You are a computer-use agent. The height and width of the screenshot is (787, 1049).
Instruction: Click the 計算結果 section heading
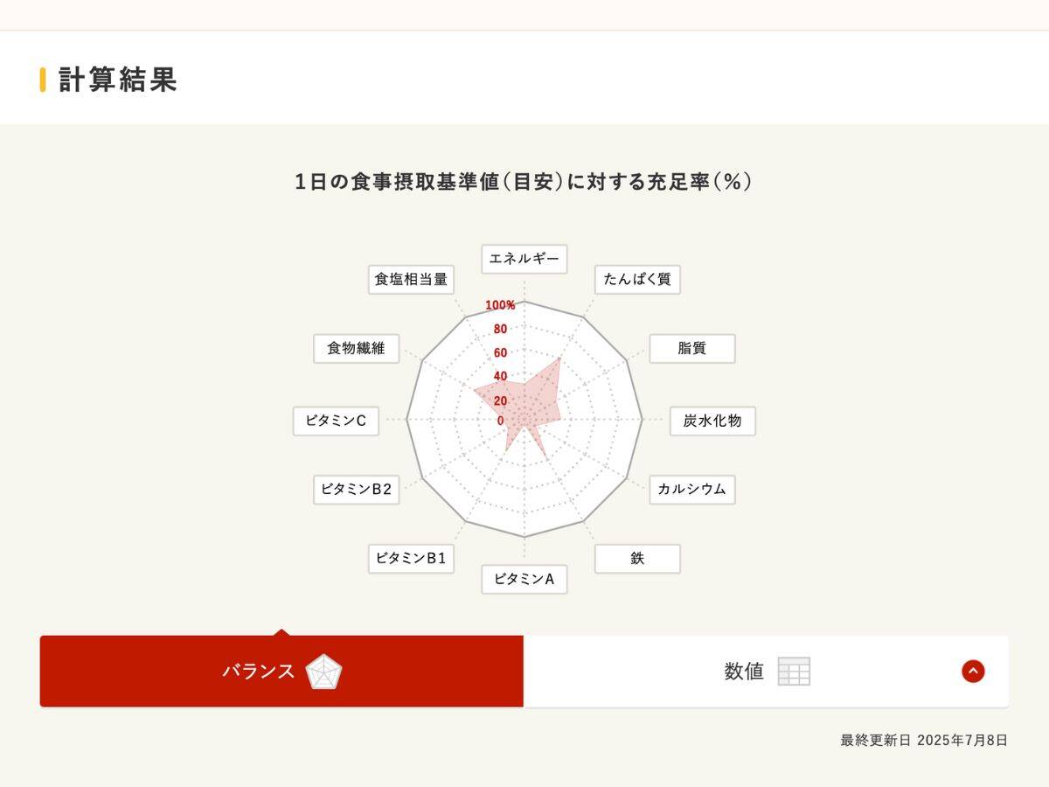117,80
